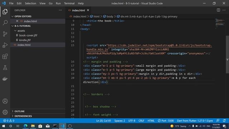229x129 pixels.
Task: Close the index.html editor tab
Action: pos(88,10)
